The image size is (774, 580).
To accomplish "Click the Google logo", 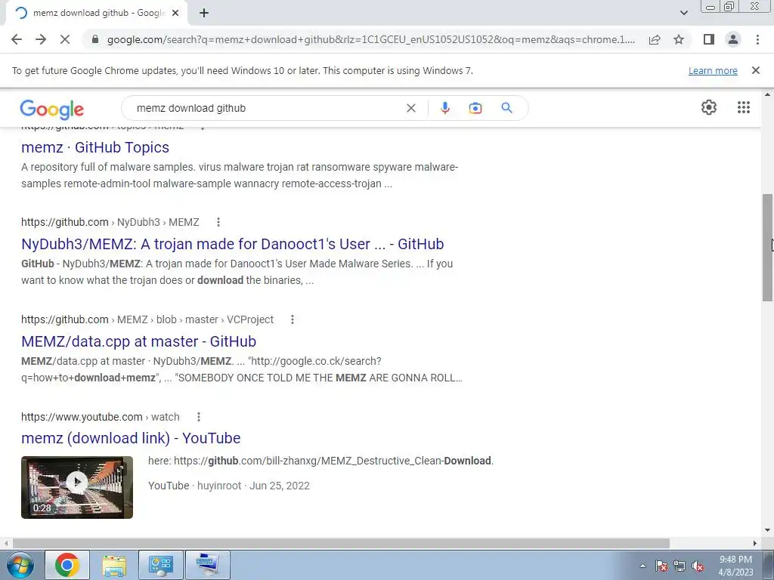I will point(52,109).
